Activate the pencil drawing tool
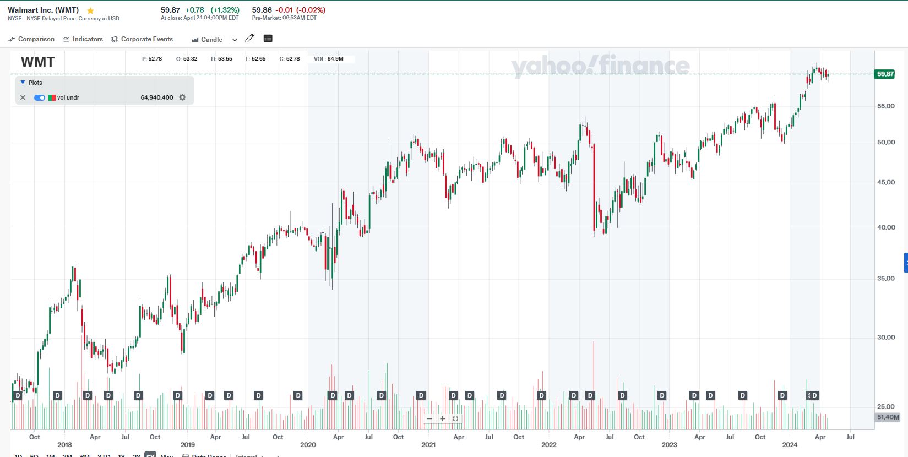The width and height of the screenshot is (908, 457). click(249, 39)
